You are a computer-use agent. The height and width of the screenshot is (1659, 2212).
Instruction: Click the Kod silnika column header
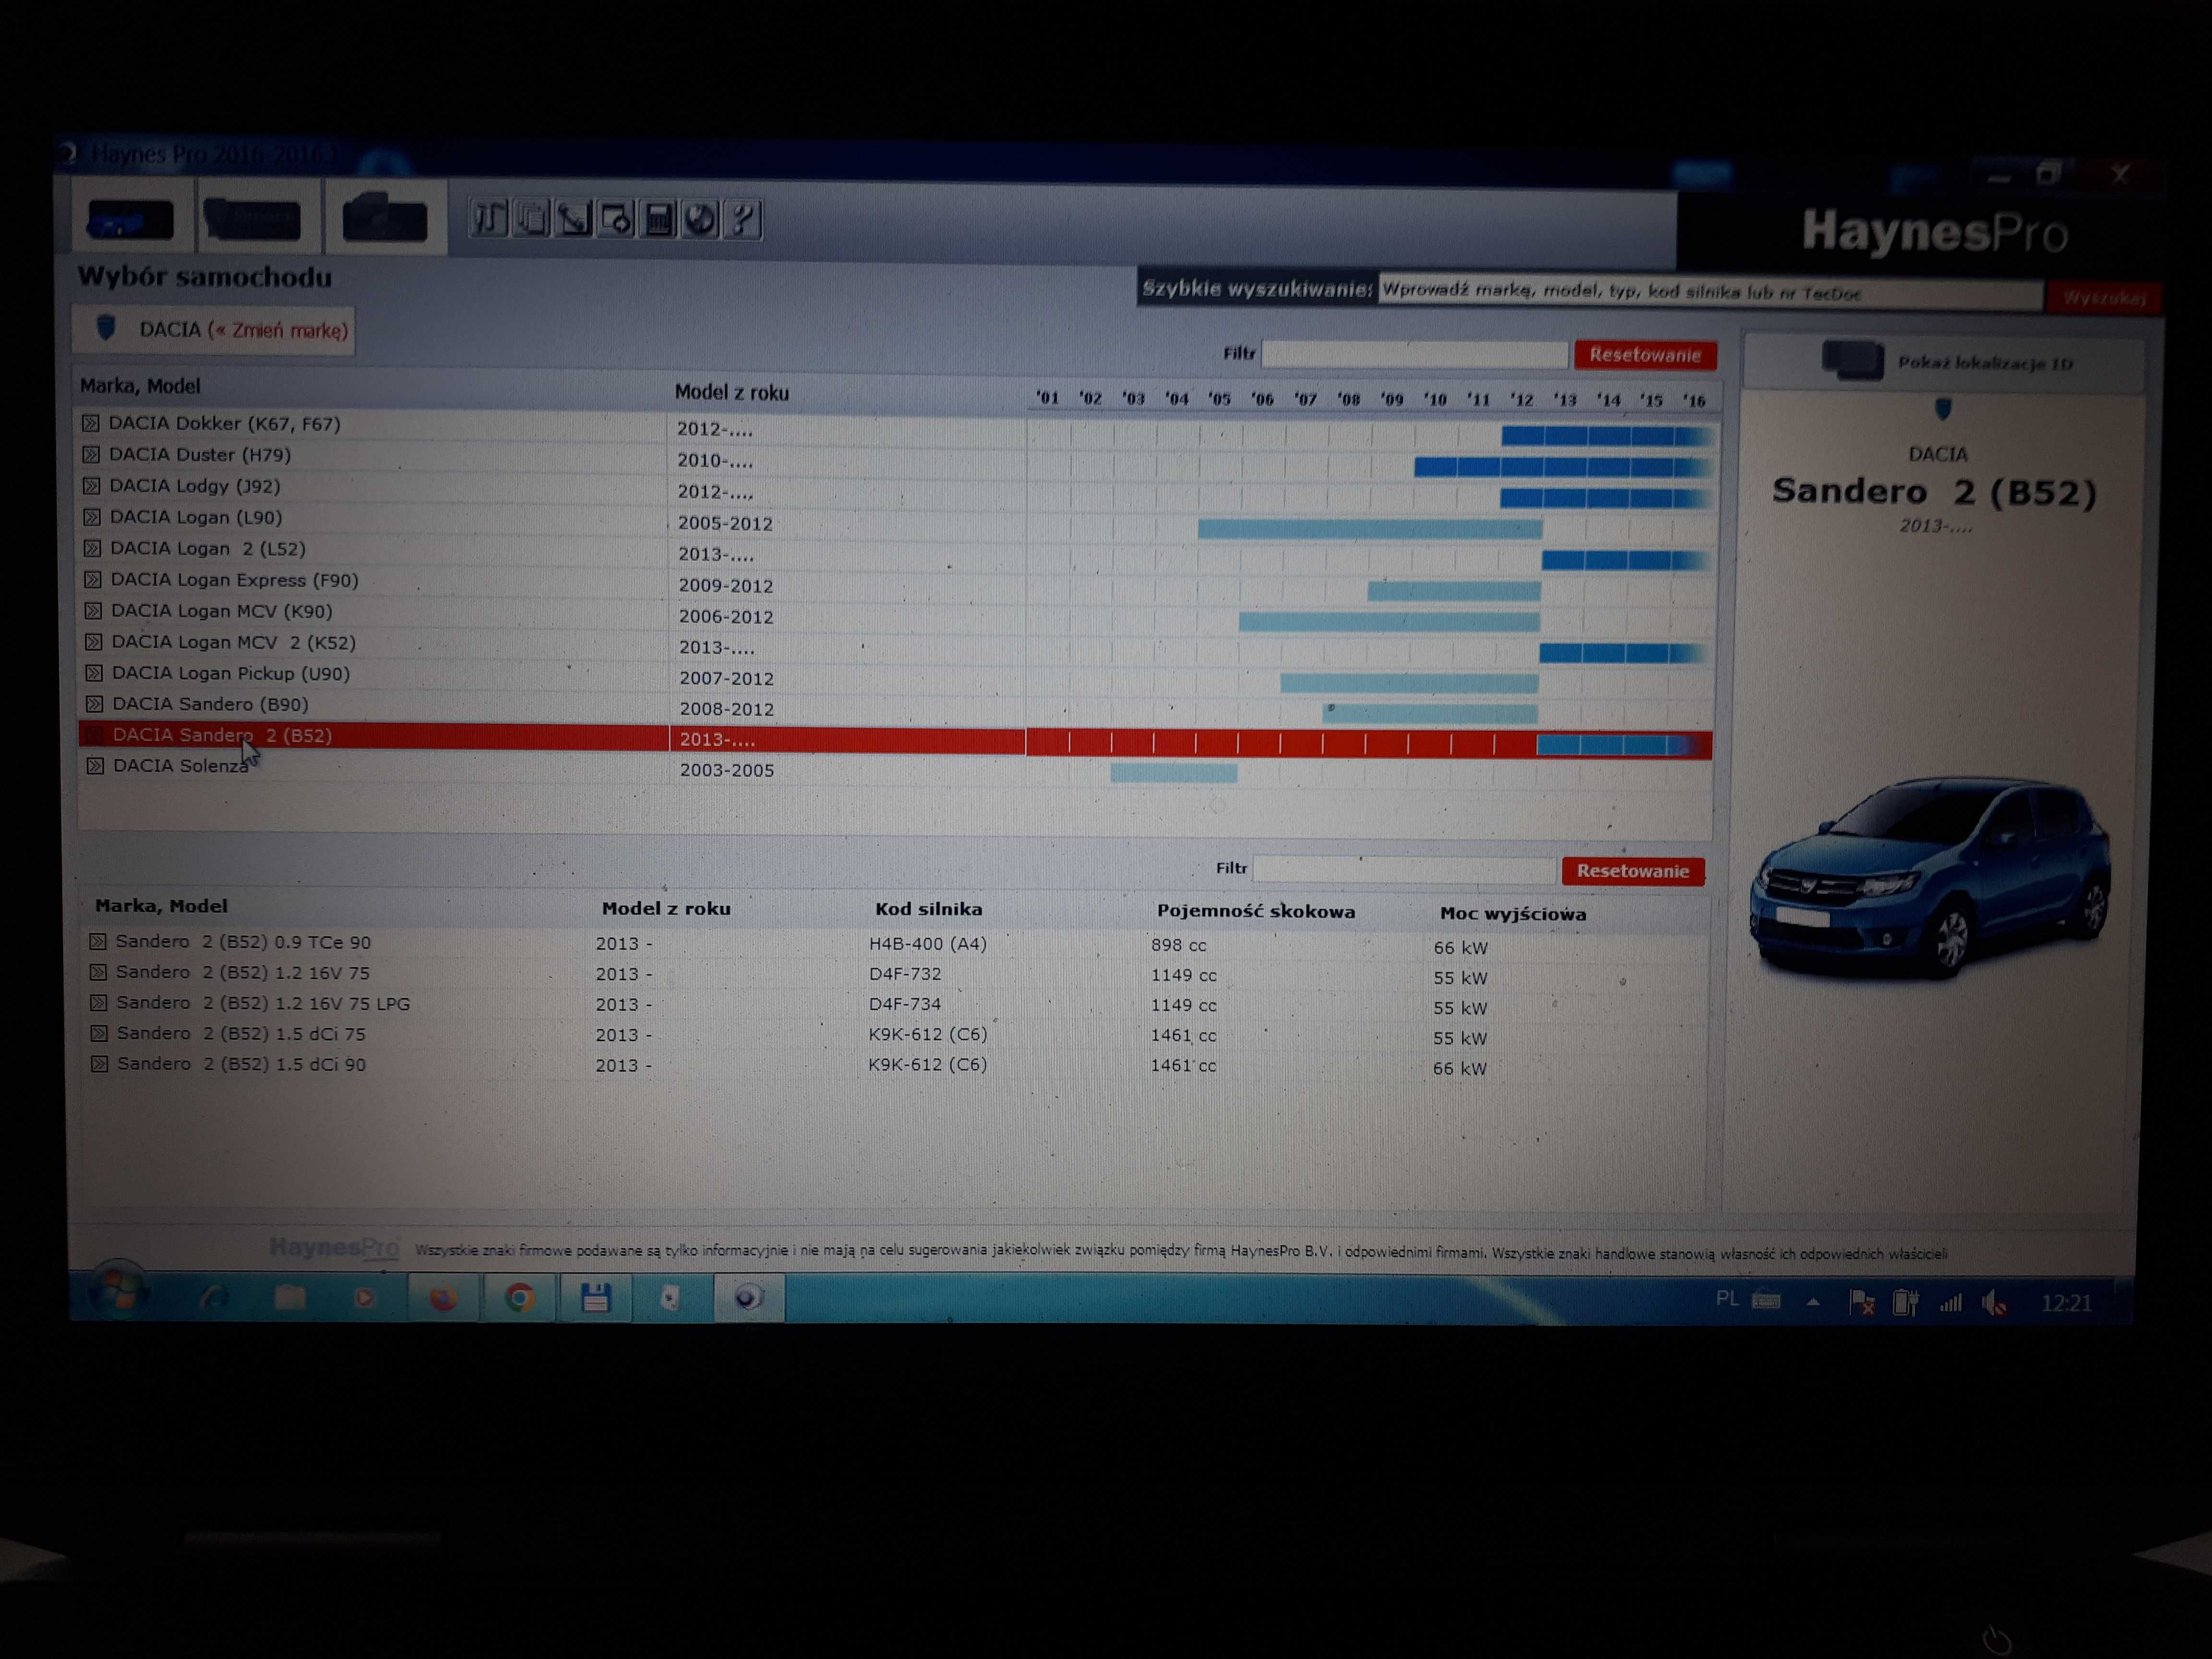coord(929,909)
